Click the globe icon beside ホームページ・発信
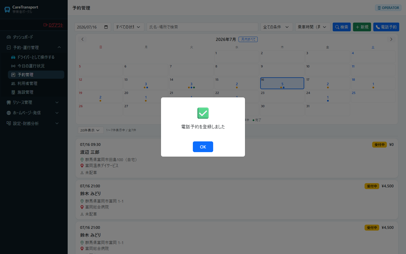 click(9, 113)
